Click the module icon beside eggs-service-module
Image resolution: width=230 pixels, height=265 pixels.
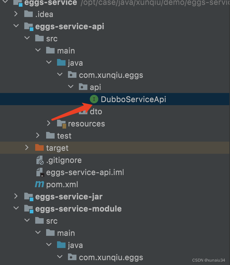[28, 209]
